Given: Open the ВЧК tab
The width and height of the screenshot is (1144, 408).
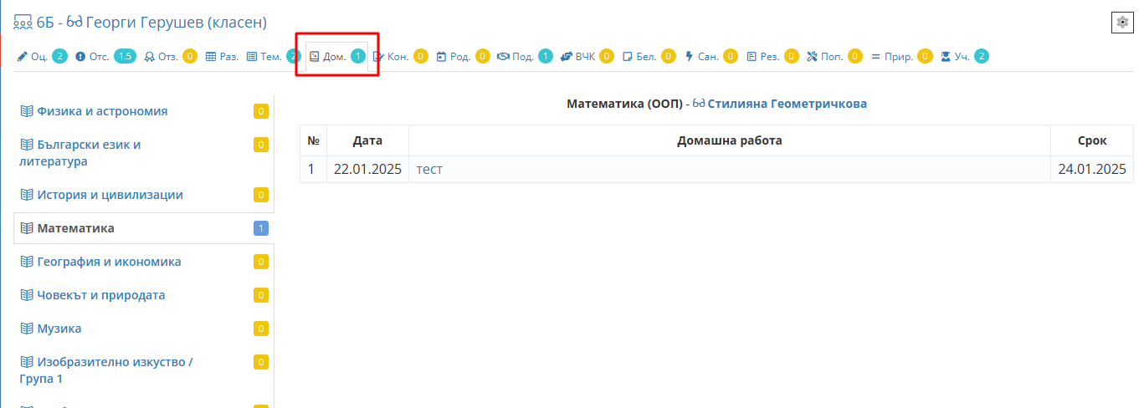Looking at the screenshot, I should pyautogui.click(x=587, y=57).
